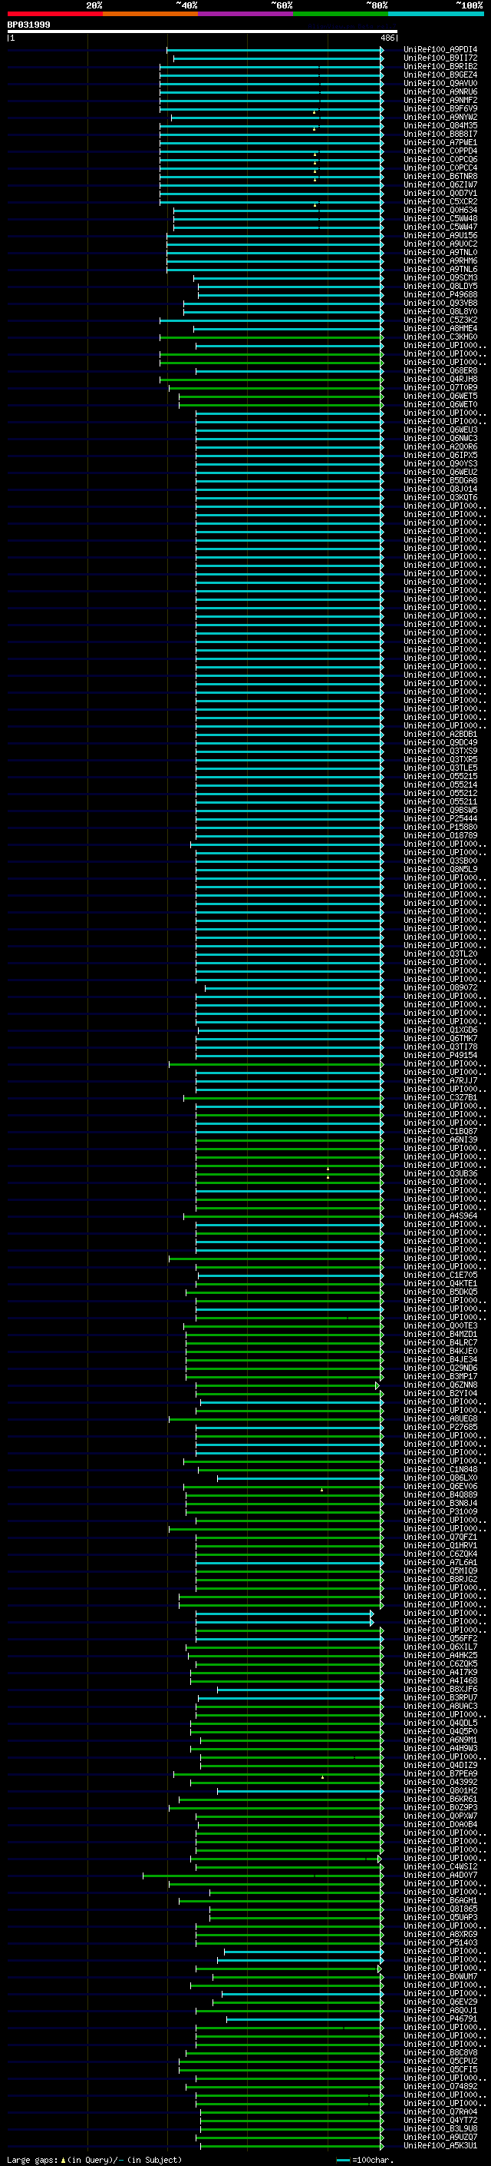Select the UniRef100_Q9SCM3 label

[440, 277]
